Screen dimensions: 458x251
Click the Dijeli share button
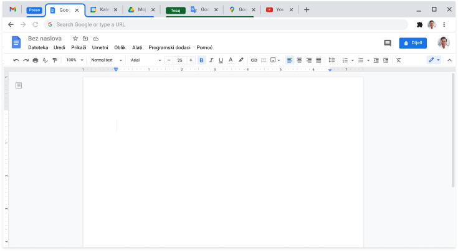click(x=413, y=43)
